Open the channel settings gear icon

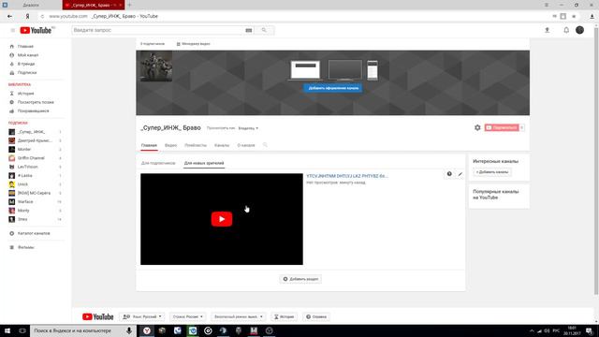point(477,127)
